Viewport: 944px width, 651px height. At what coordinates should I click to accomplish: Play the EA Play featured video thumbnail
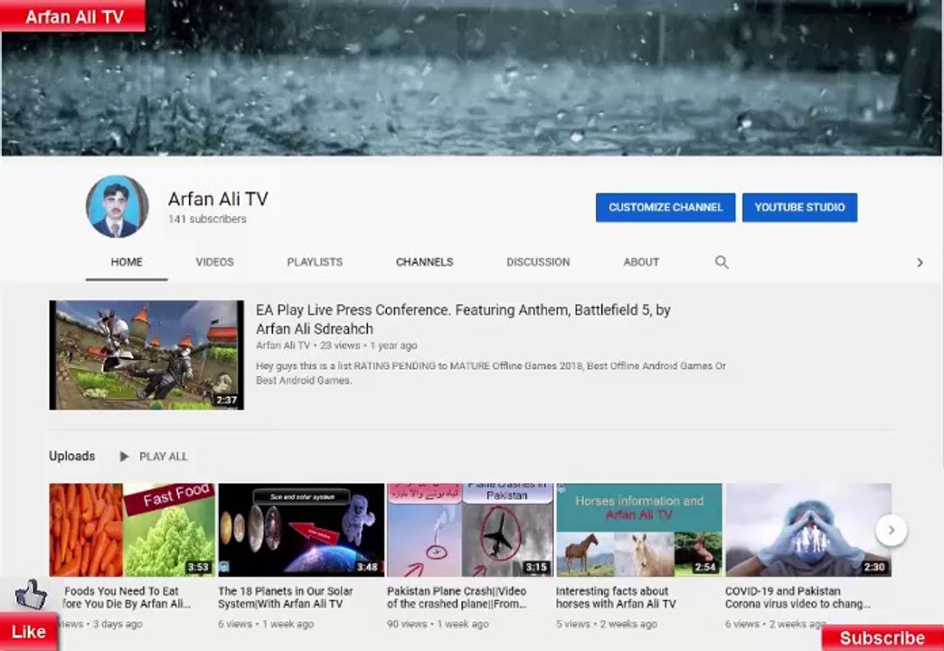(146, 355)
